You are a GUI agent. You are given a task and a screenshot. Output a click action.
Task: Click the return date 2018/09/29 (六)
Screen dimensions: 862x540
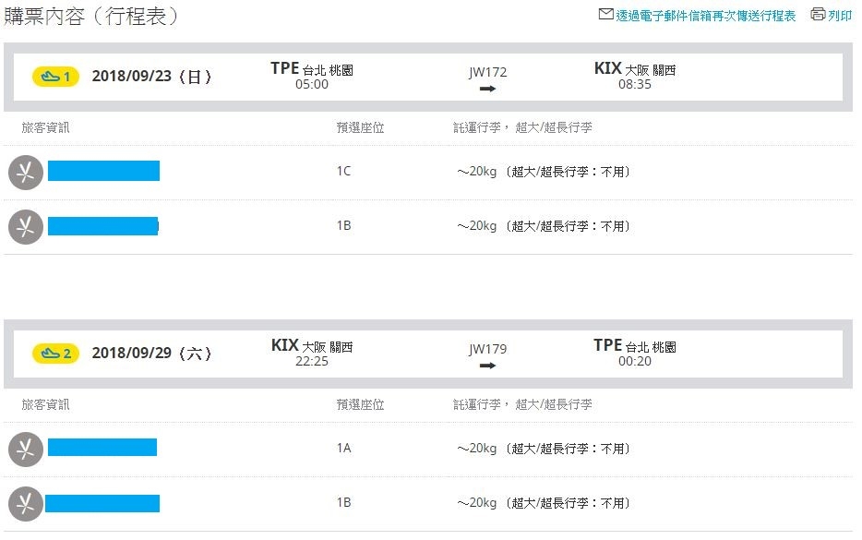click(x=151, y=353)
